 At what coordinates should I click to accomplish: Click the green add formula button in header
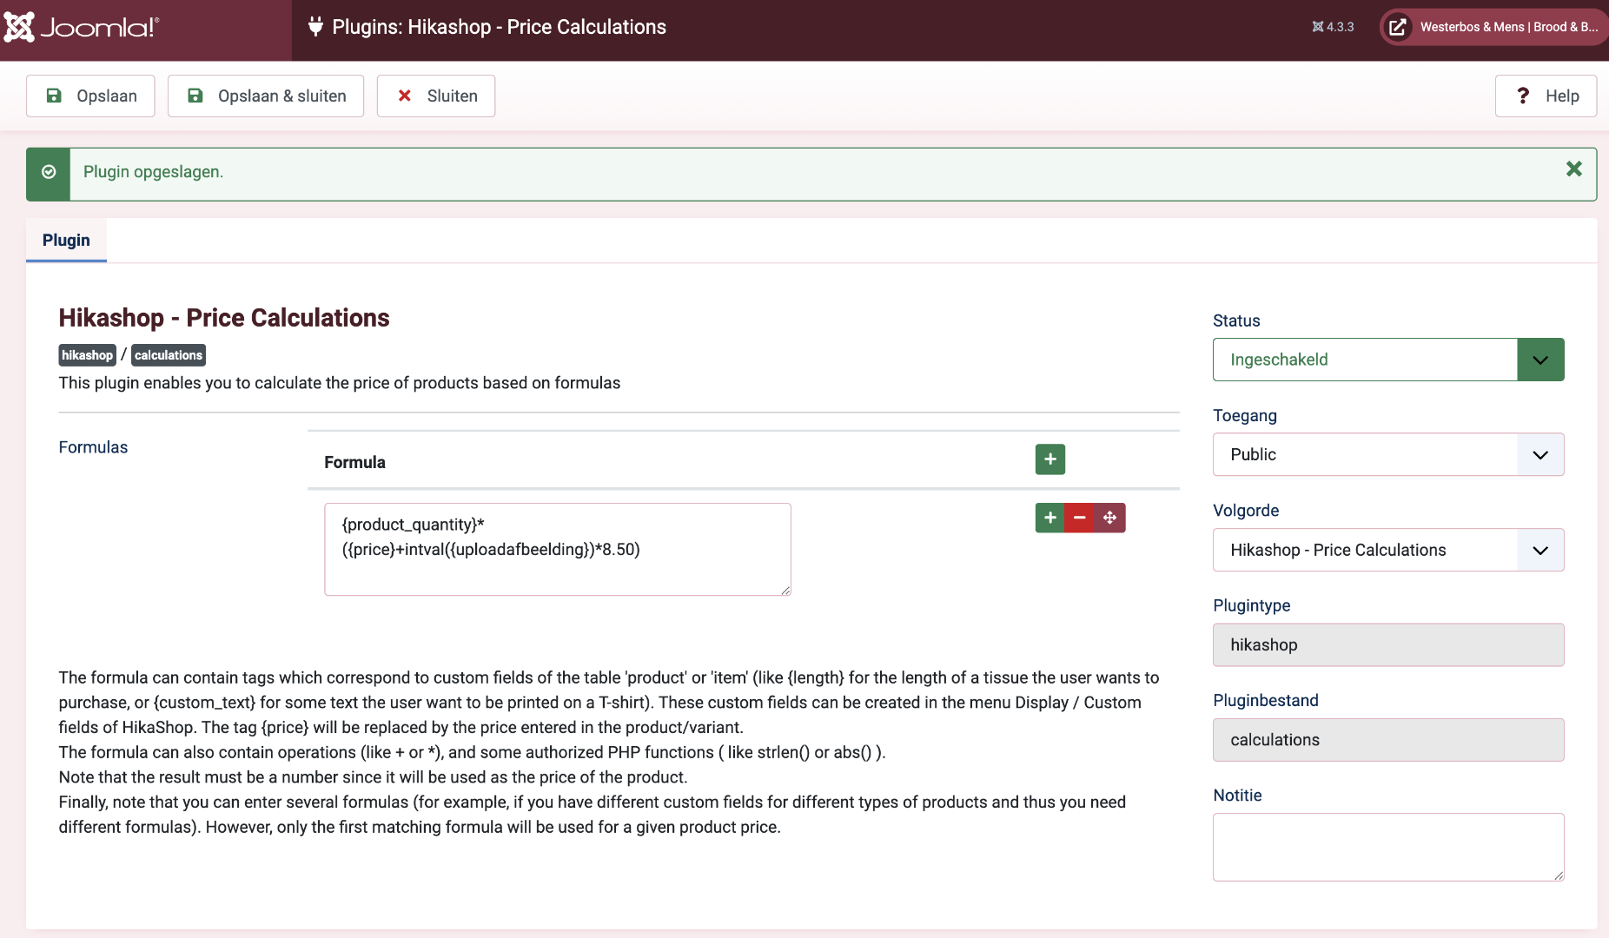point(1049,459)
